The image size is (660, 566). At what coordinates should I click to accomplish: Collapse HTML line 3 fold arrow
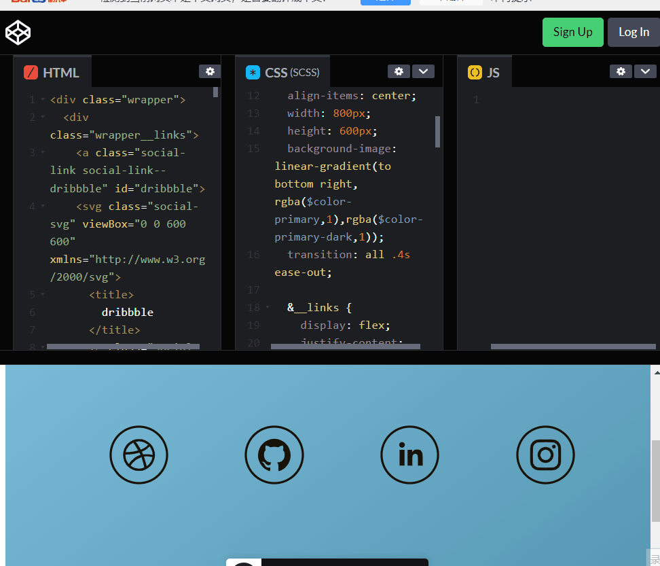43,152
